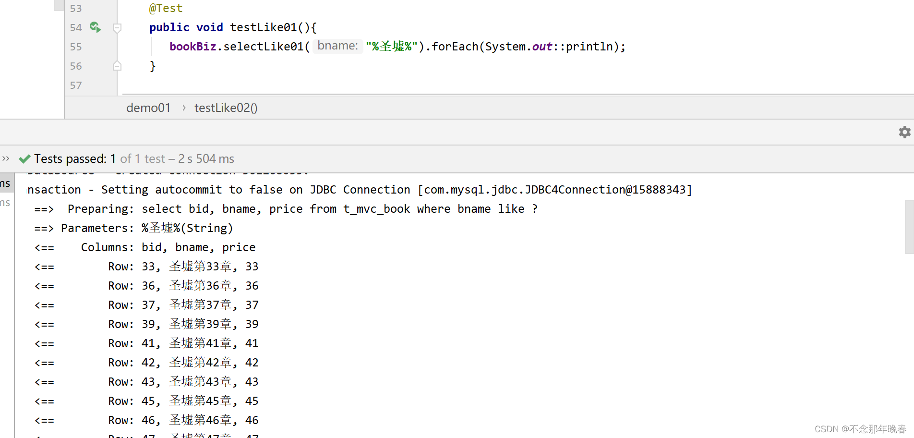Click line number 57 in gutter
Image resolution: width=914 pixels, height=438 pixels.
click(76, 85)
